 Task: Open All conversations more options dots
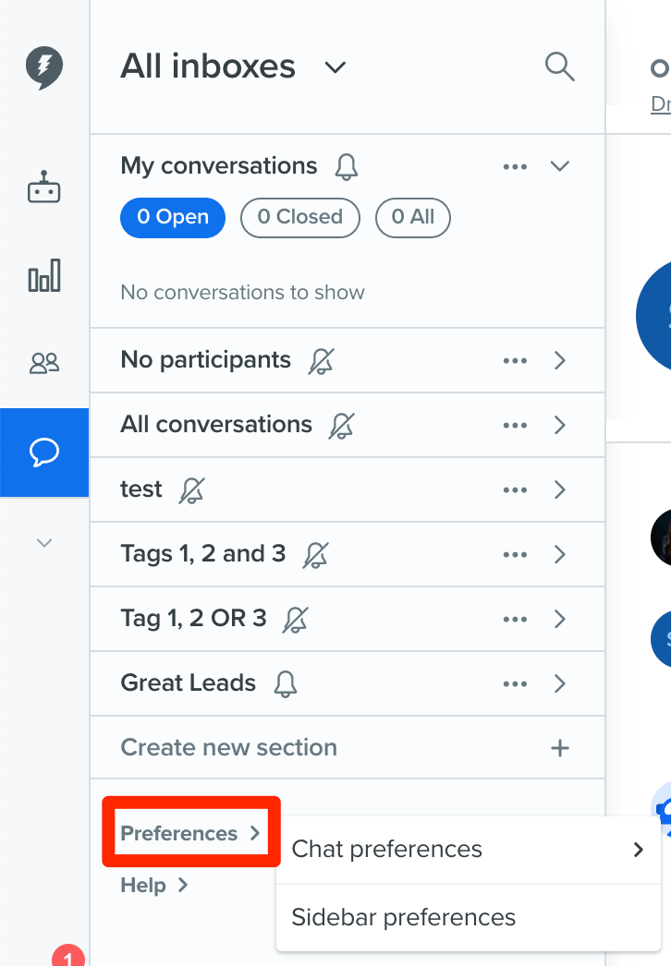point(515,425)
